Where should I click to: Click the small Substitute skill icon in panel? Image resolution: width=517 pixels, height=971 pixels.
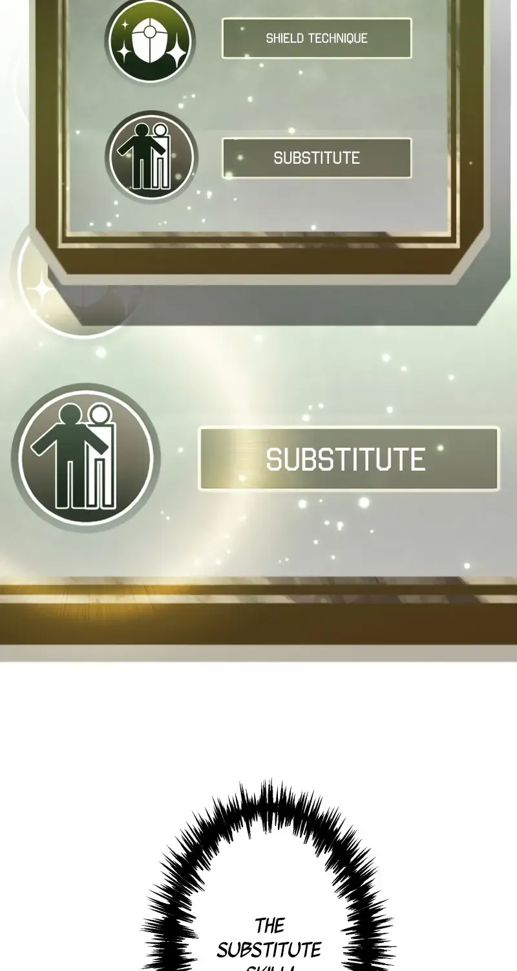151,157
